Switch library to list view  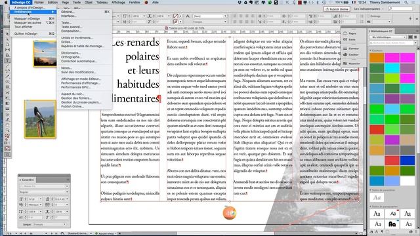(415, 37)
